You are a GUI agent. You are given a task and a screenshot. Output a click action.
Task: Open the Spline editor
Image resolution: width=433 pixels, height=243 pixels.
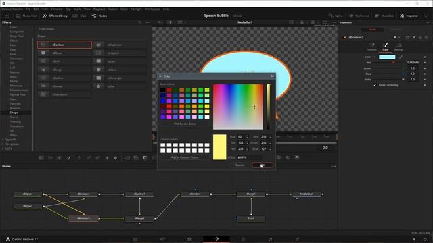[x=336, y=16]
